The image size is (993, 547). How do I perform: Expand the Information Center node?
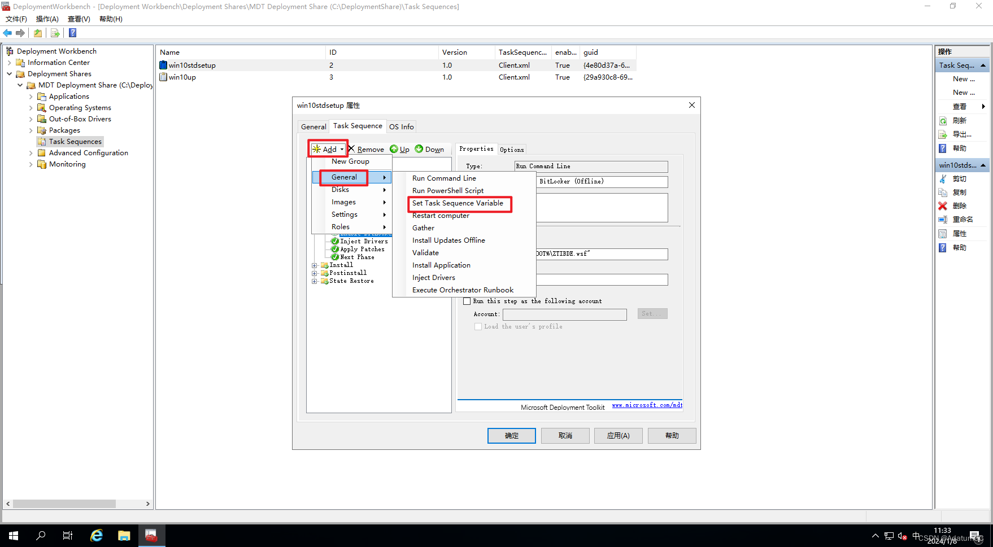10,63
